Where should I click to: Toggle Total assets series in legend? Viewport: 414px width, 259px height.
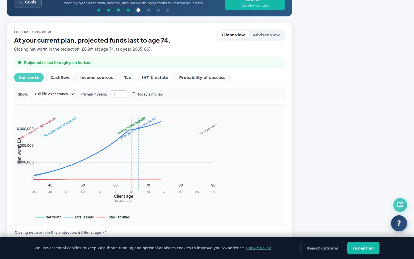(x=79, y=217)
